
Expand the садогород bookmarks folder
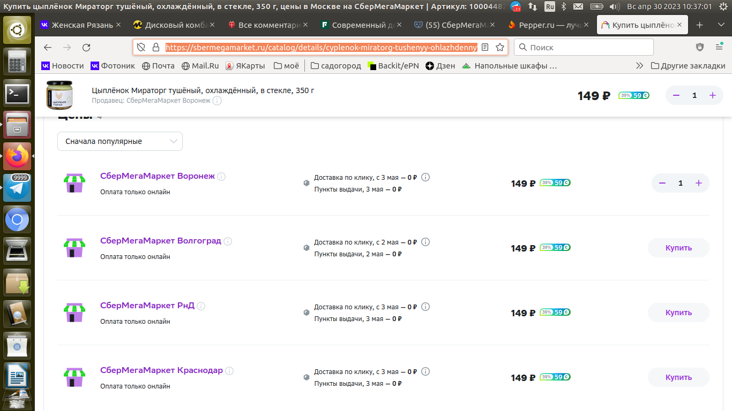click(x=336, y=66)
